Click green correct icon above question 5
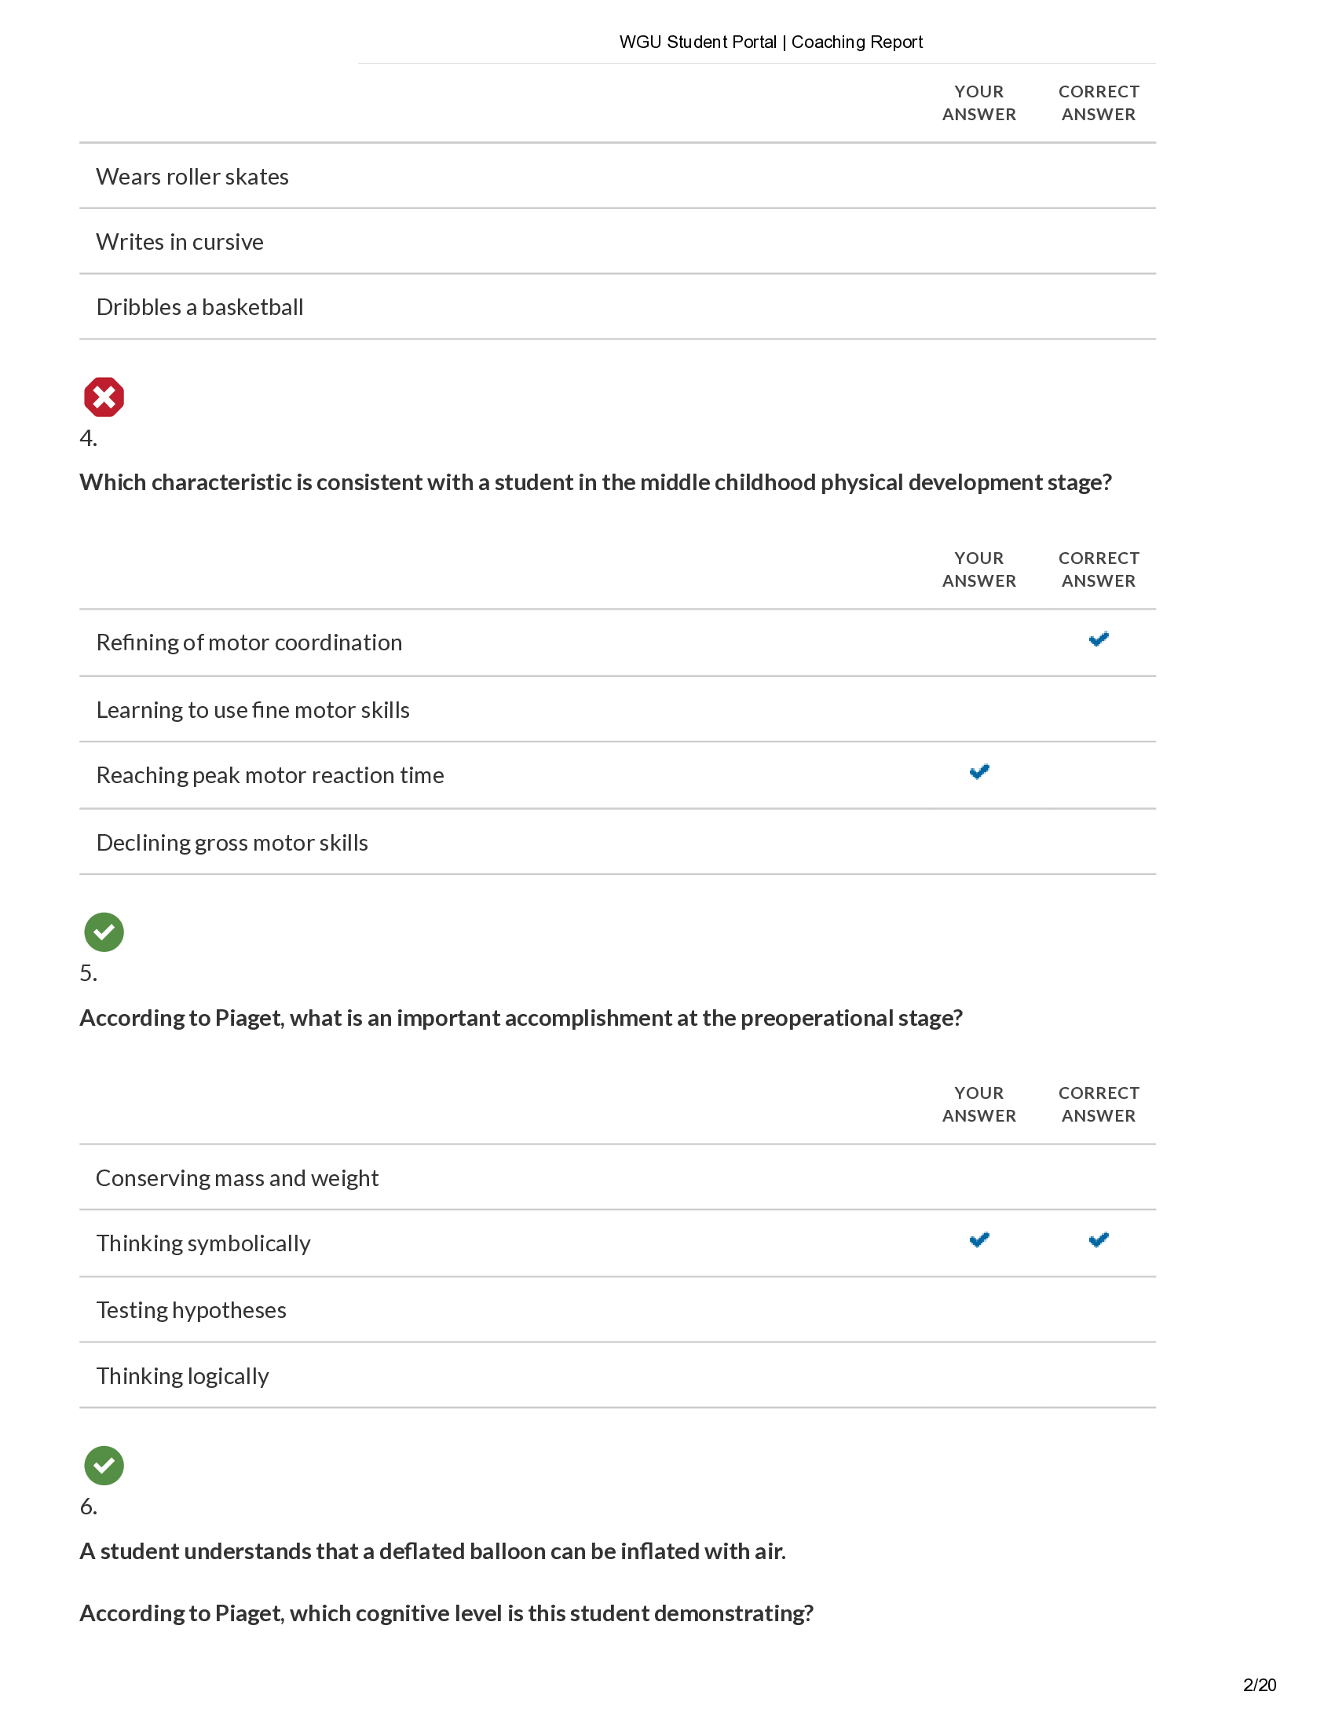This screenshot has width=1335, height=1728. coord(104,932)
